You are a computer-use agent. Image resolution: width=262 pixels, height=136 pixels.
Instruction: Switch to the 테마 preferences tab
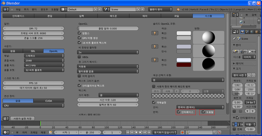click(145, 16)
